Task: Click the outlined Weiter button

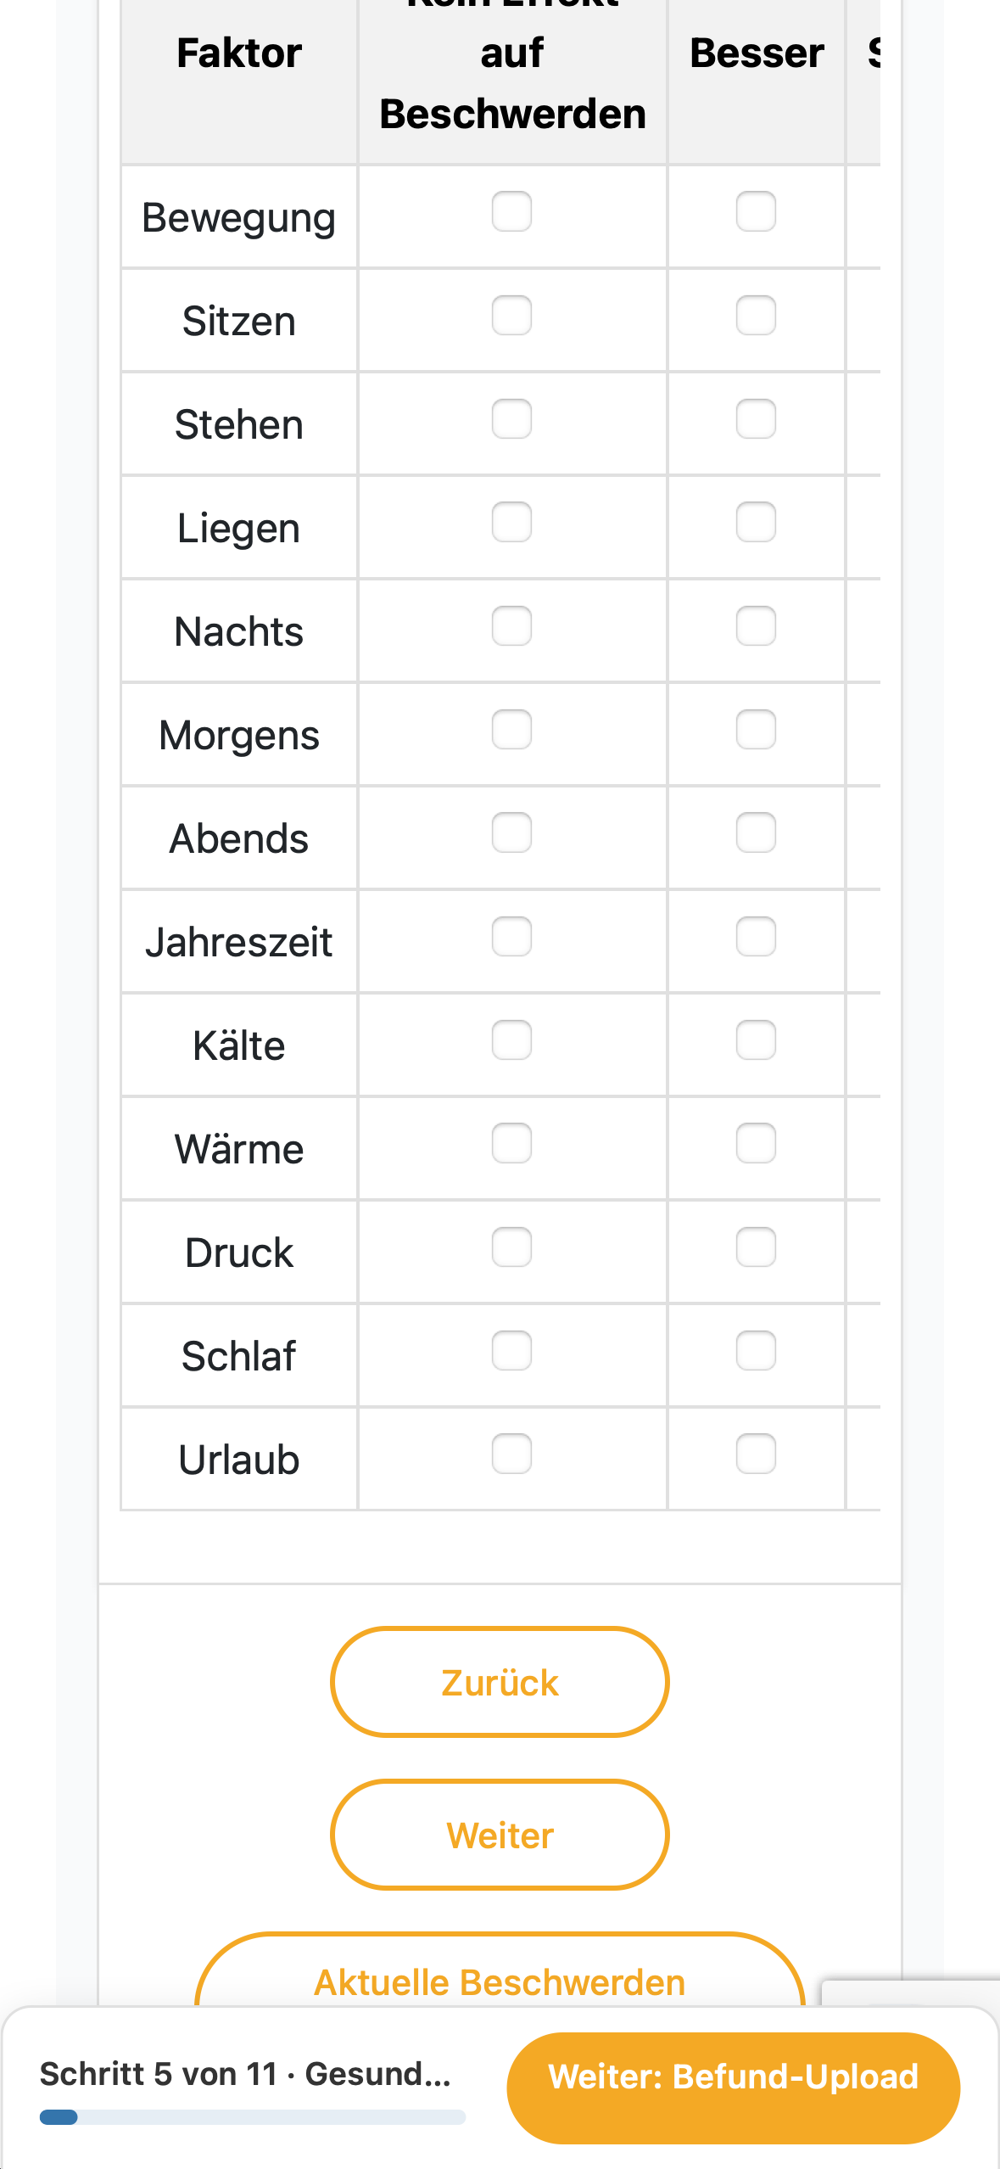Action: [500, 1835]
